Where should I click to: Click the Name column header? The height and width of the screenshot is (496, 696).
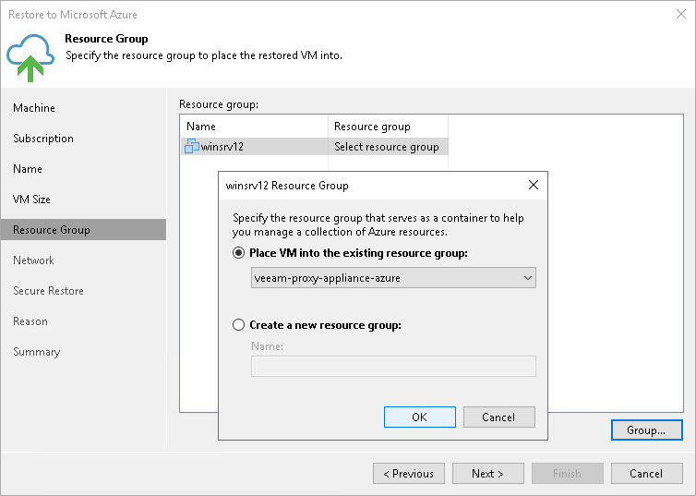coord(255,127)
